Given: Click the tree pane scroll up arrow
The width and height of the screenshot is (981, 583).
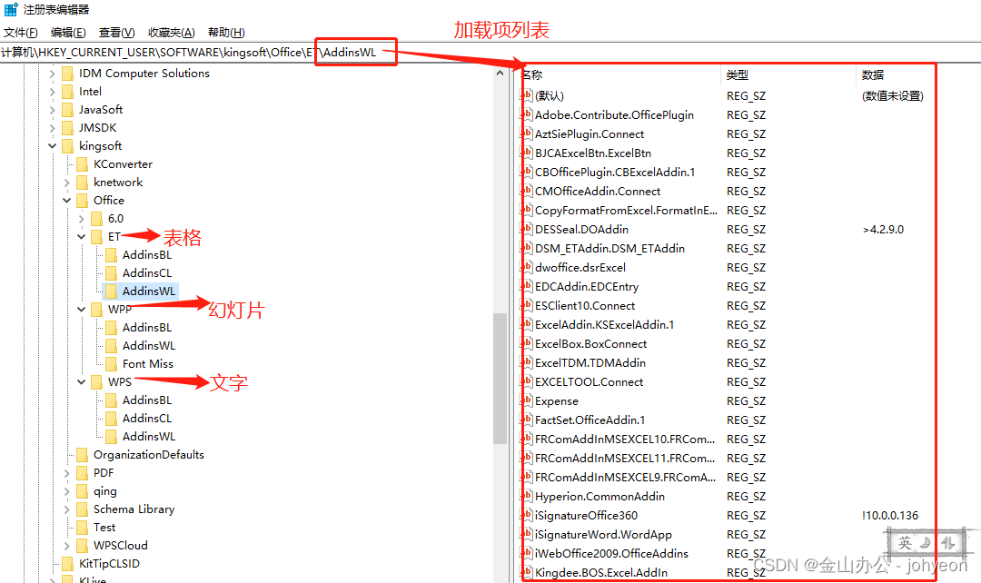Looking at the screenshot, I should point(500,74).
